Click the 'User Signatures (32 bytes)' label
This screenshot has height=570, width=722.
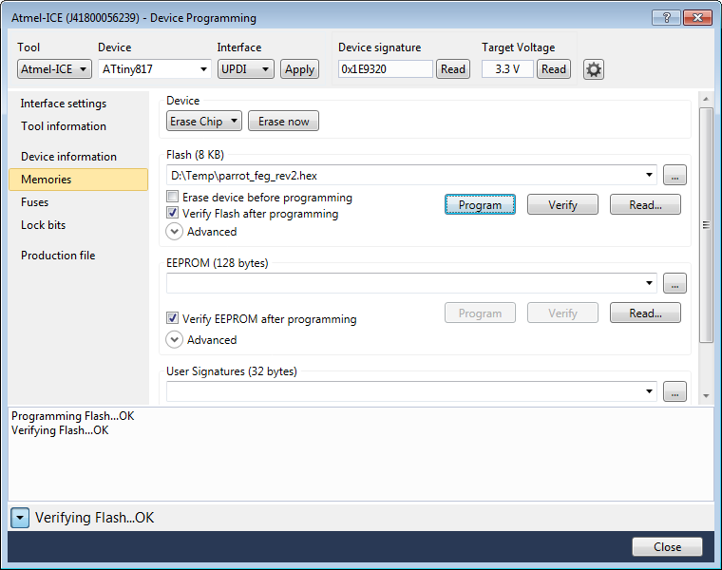[x=232, y=371]
